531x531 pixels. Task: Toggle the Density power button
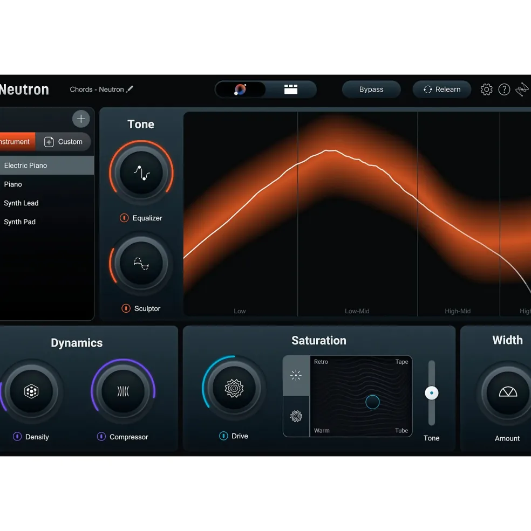click(x=17, y=437)
